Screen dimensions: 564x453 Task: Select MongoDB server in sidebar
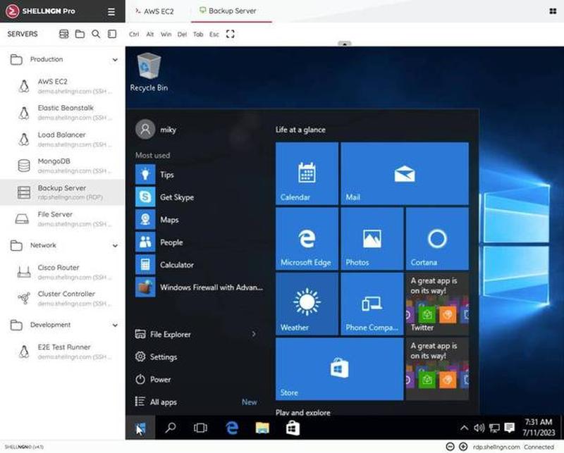point(62,166)
